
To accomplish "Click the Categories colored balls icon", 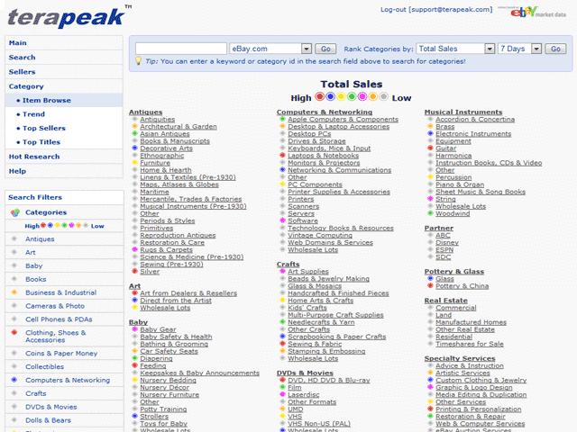I will [x=15, y=212].
